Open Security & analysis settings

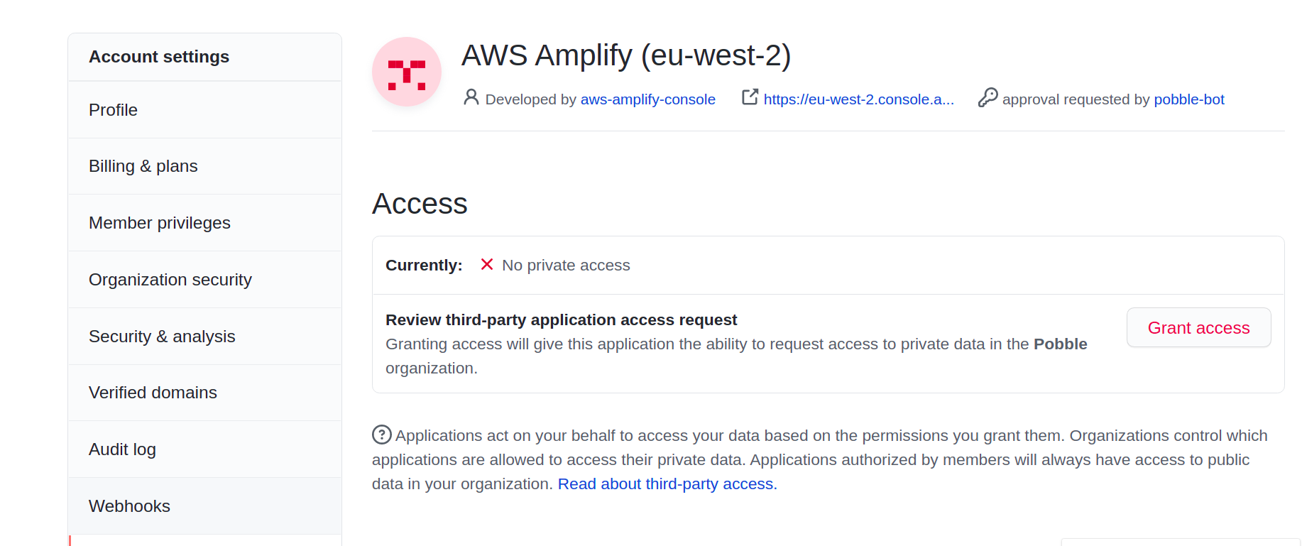[x=162, y=336]
